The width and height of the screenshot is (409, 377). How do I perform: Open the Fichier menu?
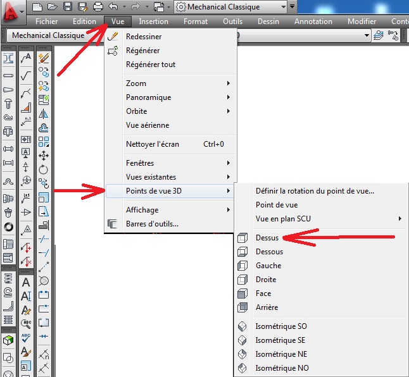tap(46, 22)
